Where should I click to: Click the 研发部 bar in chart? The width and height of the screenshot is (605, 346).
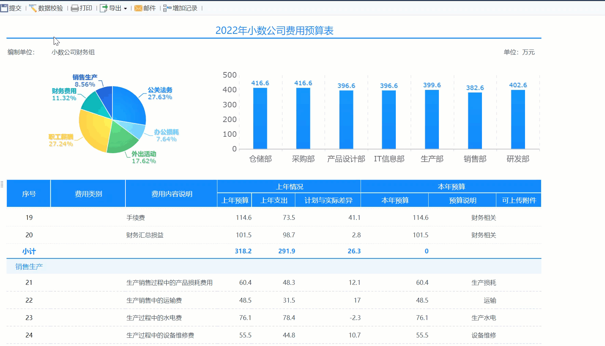point(518,119)
